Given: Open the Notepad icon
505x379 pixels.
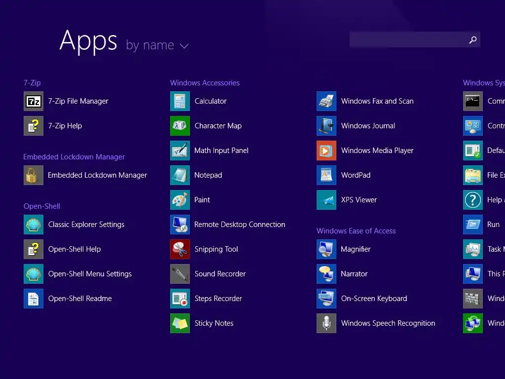Looking at the screenshot, I should tap(180, 175).
